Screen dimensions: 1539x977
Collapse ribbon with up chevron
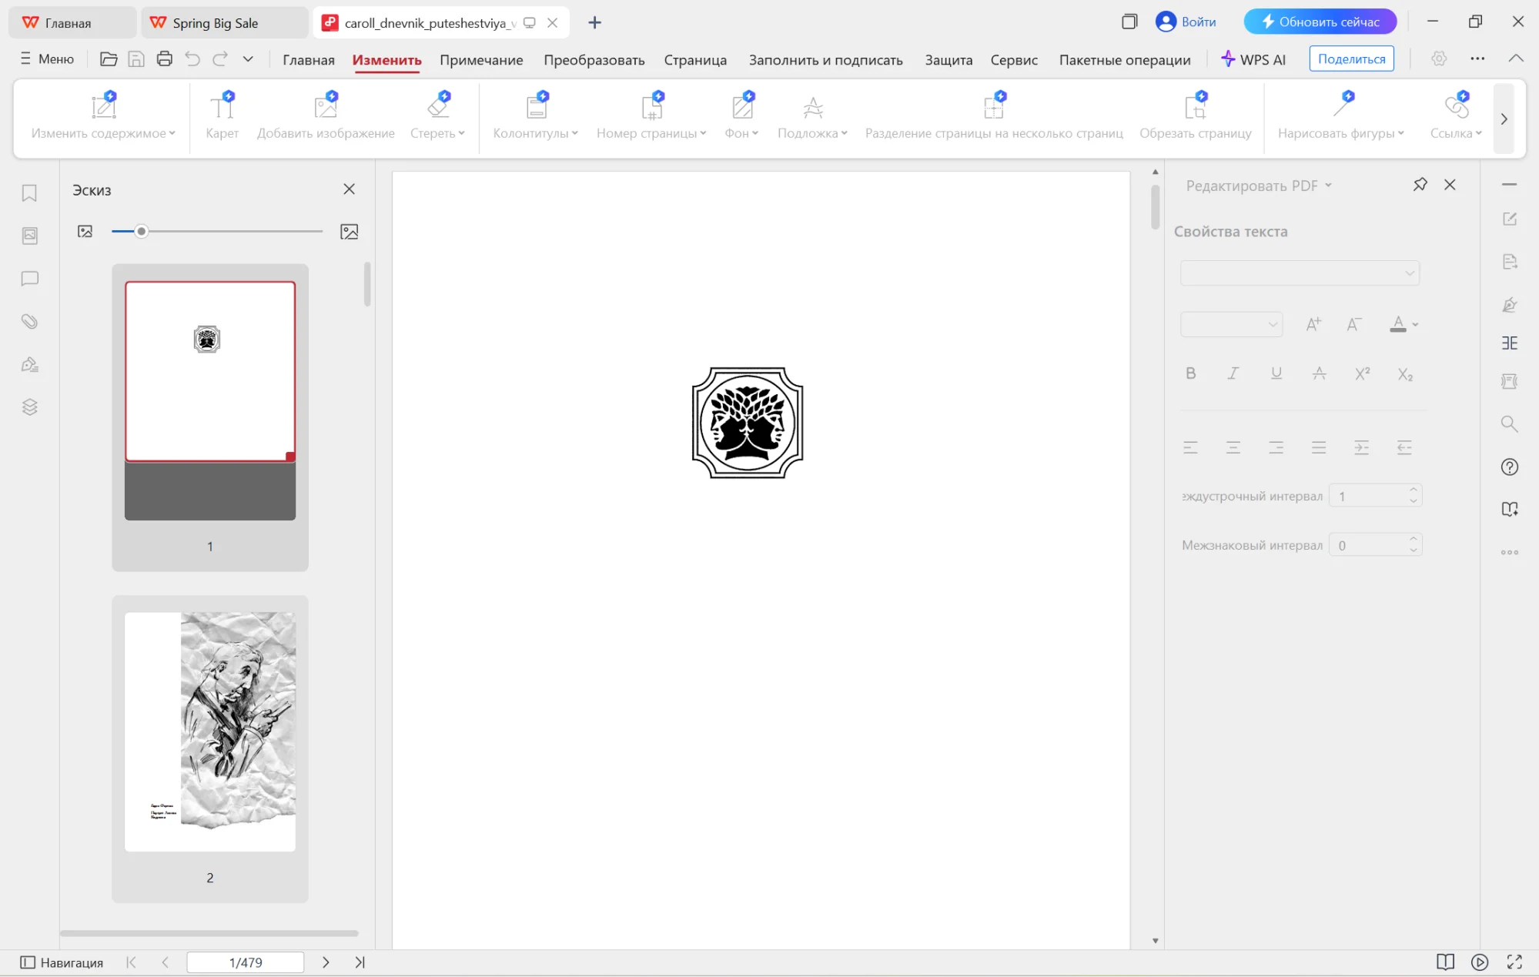coord(1515,59)
